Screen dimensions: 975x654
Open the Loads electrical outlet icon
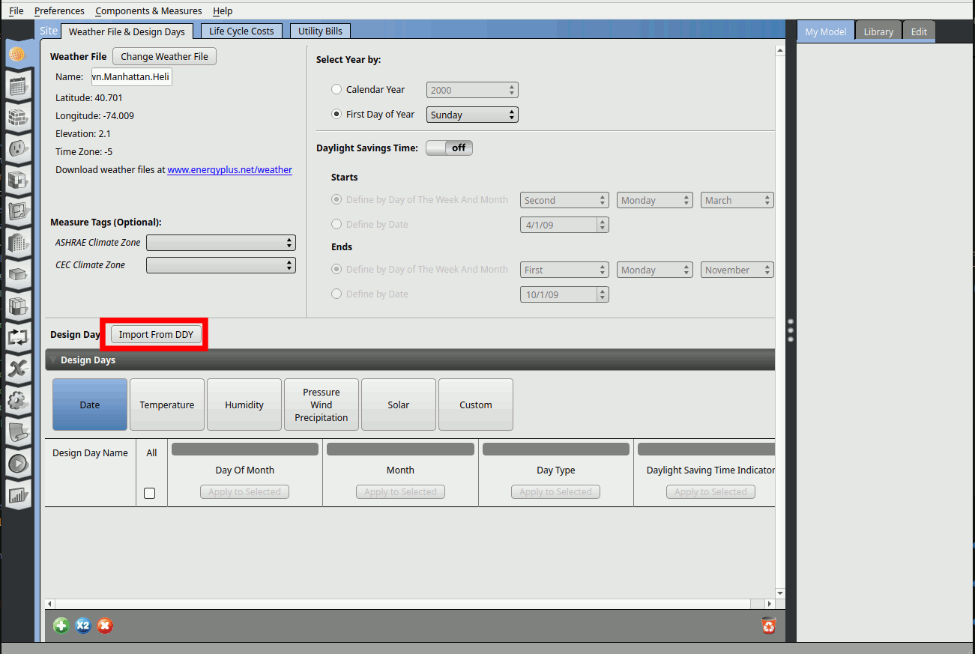point(18,149)
